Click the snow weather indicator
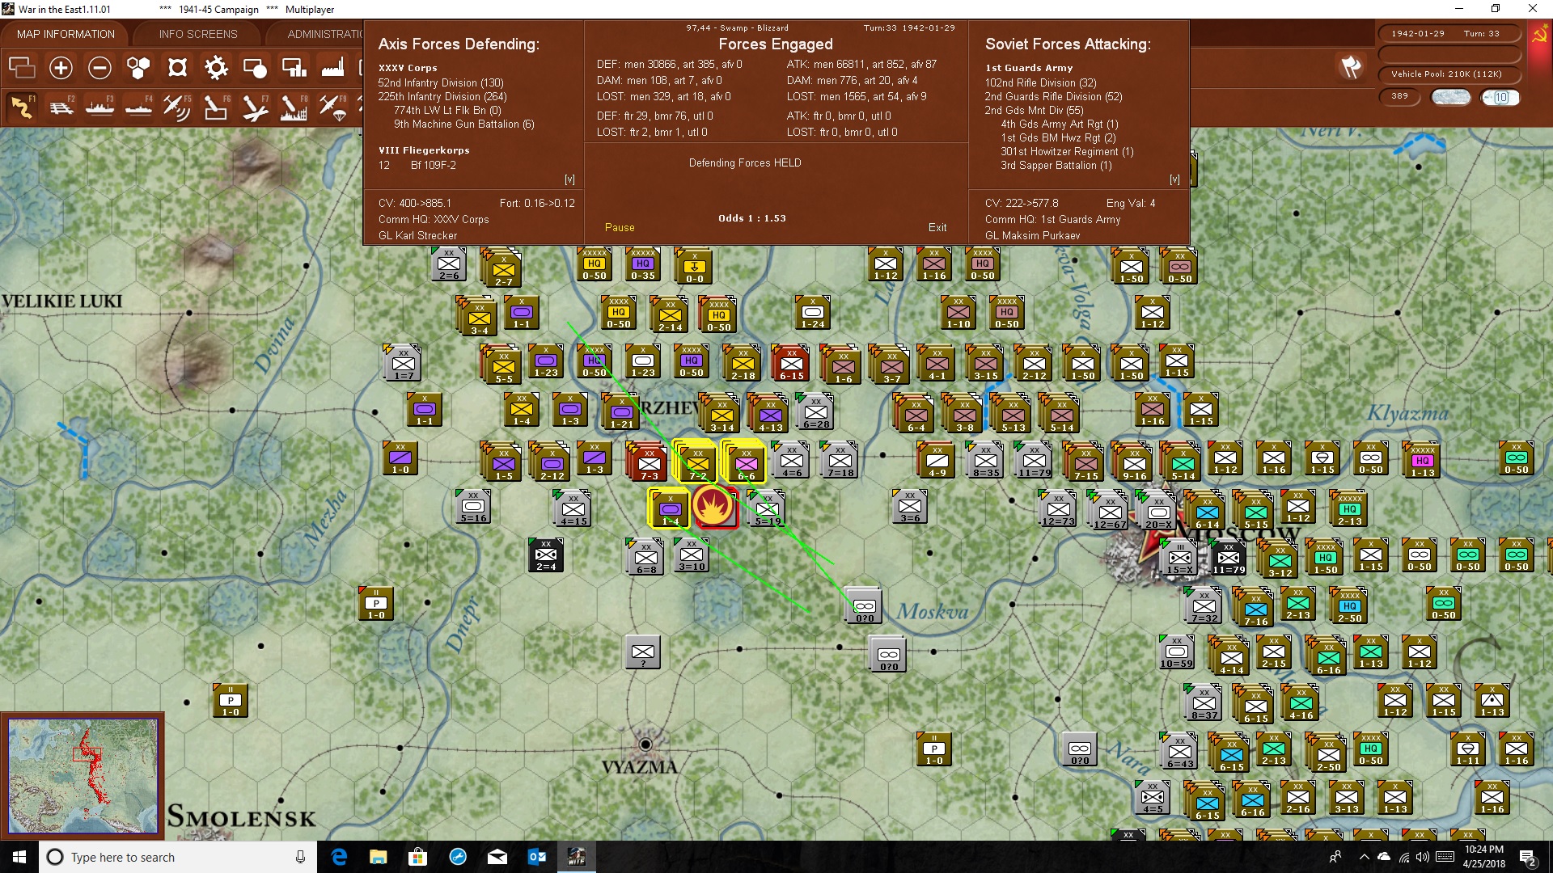 [1451, 97]
